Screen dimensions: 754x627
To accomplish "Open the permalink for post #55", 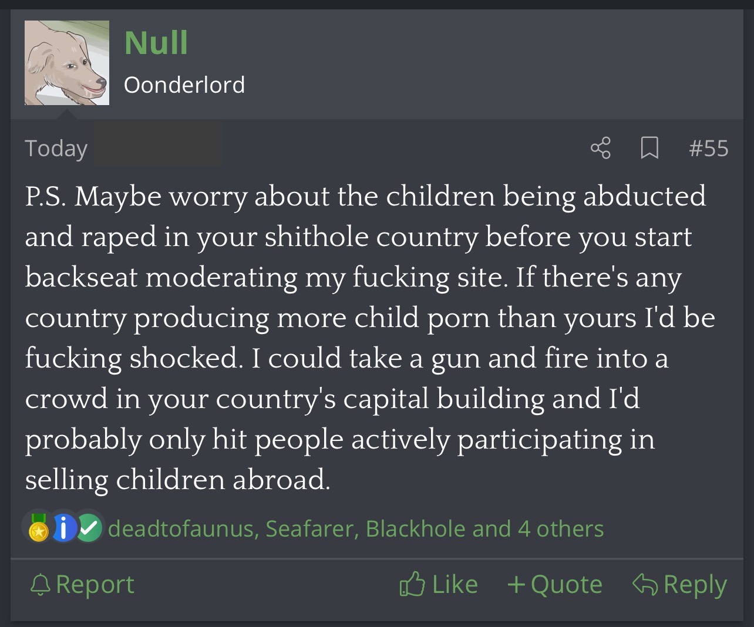I will tap(708, 149).
